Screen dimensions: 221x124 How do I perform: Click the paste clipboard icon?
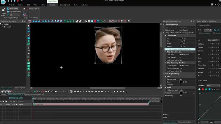coord(92,21)
